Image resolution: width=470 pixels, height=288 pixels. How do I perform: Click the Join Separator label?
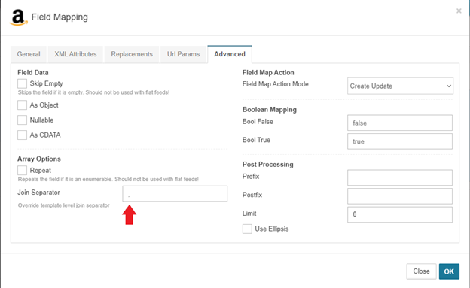(38, 193)
